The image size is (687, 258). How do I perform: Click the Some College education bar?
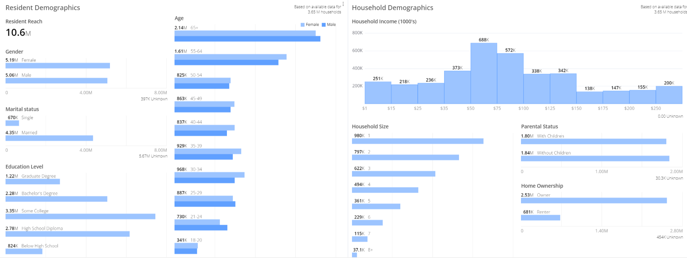tap(80, 216)
